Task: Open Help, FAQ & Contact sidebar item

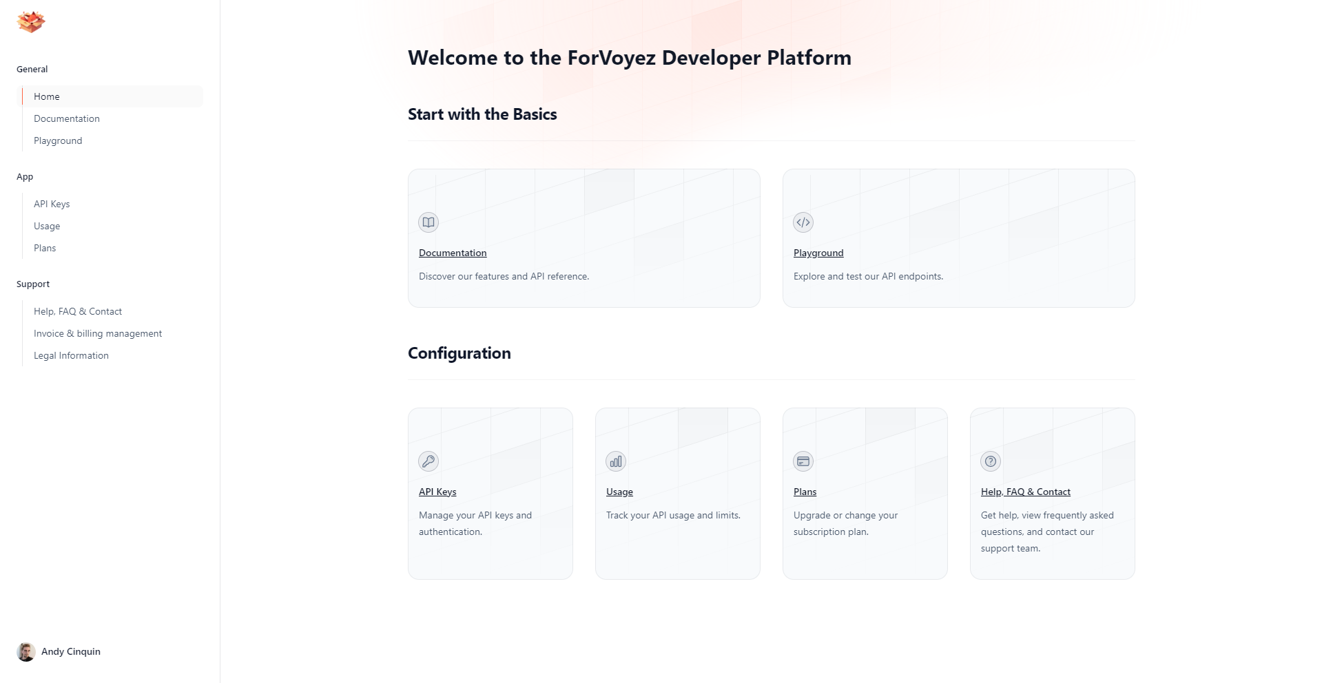Action: click(x=78, y=311)
